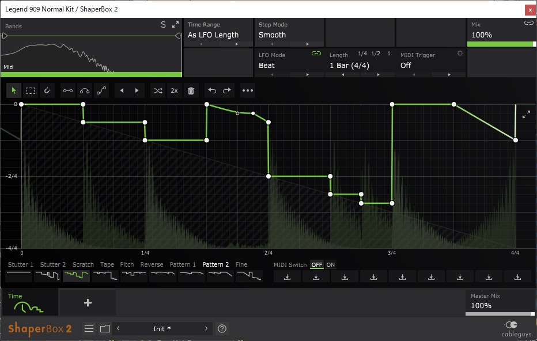Click the Mix 100% slider bar
The image size is (537, 341).
(x=502, y=44)
